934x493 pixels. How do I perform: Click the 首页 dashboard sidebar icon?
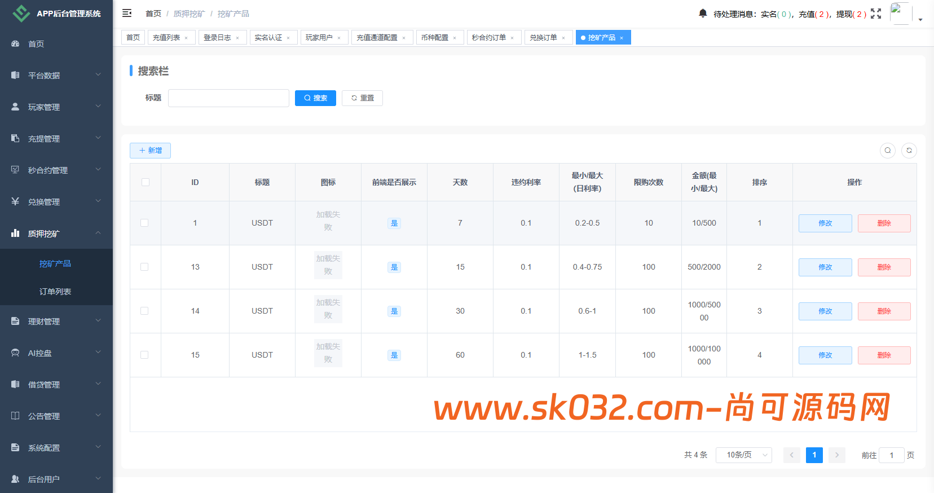click(15, 43)
